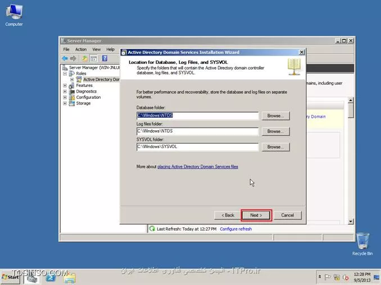This screenshot has width=381, height=285.
Task: Expand the Features tree node
Action: coord(65,85)
